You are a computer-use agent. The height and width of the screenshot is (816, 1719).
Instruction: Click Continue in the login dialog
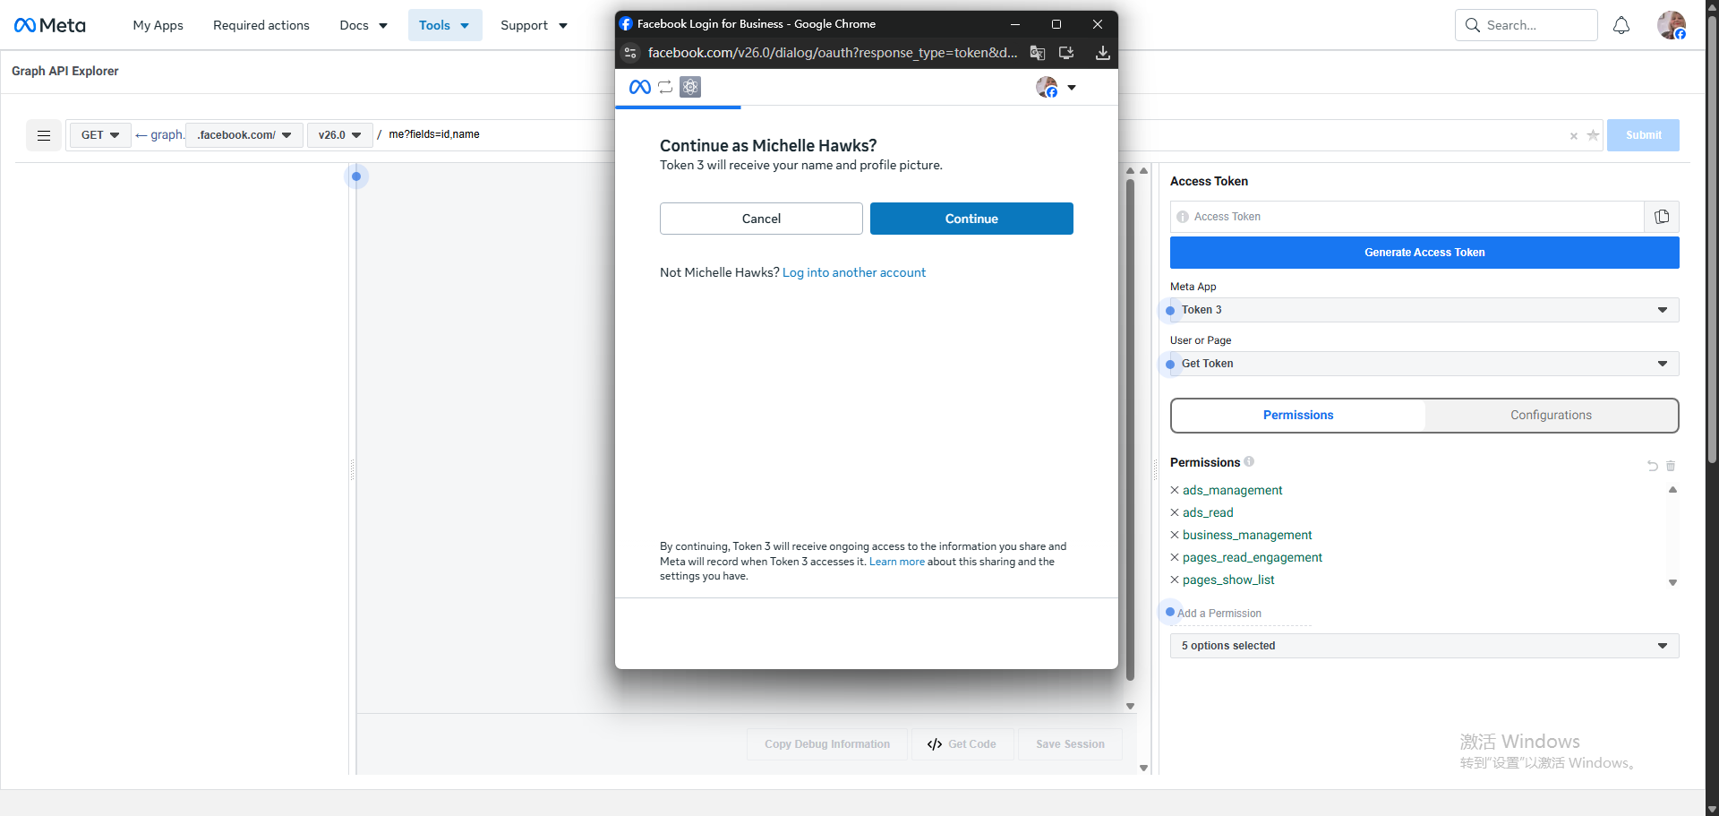(x=971, y=219)
